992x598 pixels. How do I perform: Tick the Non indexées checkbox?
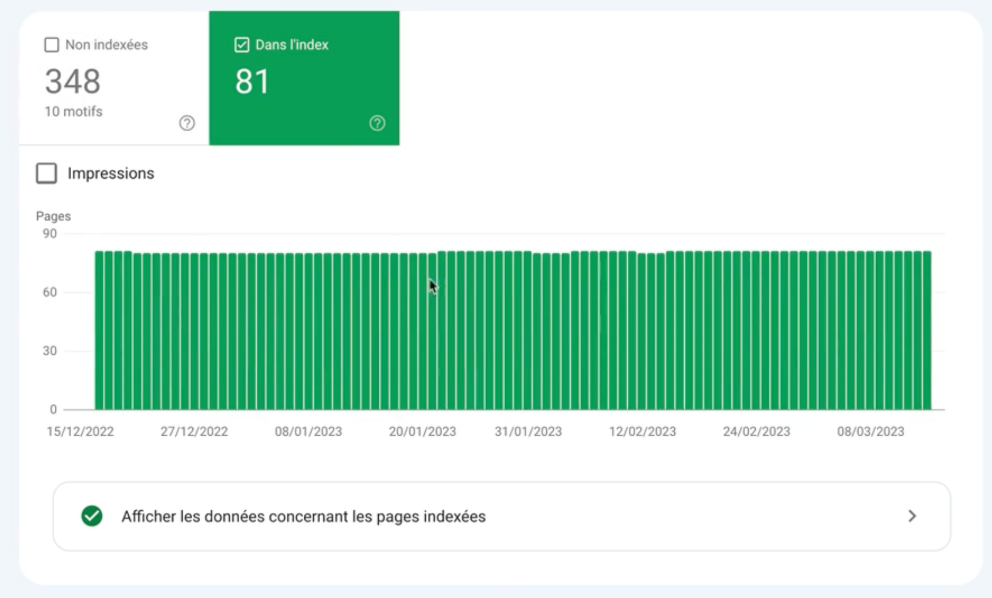[x=51, y=45]
